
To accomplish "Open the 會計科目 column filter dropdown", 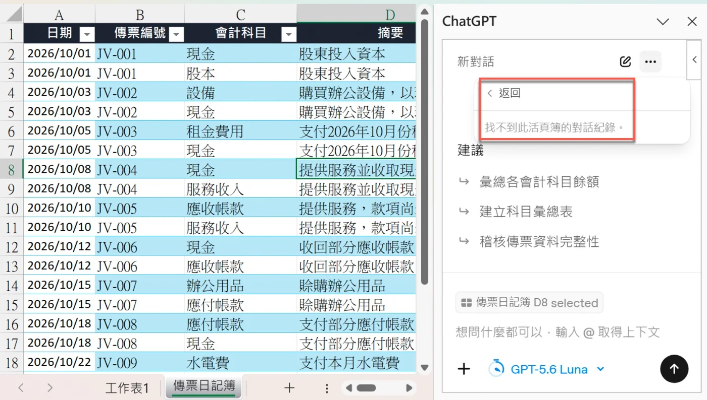I will tap(288, 34).
